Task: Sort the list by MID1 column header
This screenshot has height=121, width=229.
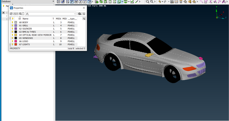Action: click(x=58, y=19)
